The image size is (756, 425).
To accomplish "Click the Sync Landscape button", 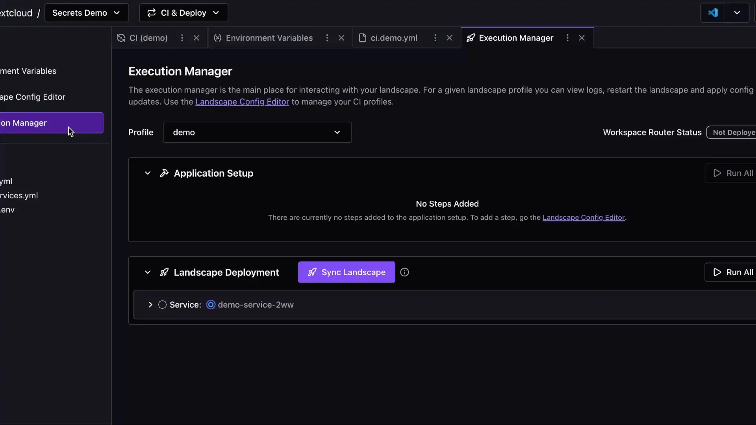I will (346, 272).
